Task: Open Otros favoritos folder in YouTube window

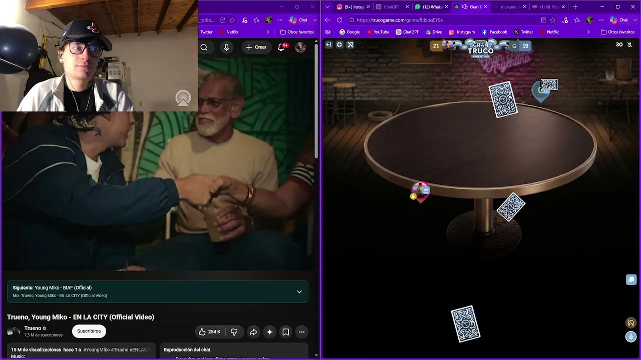Action: point(297,32)
